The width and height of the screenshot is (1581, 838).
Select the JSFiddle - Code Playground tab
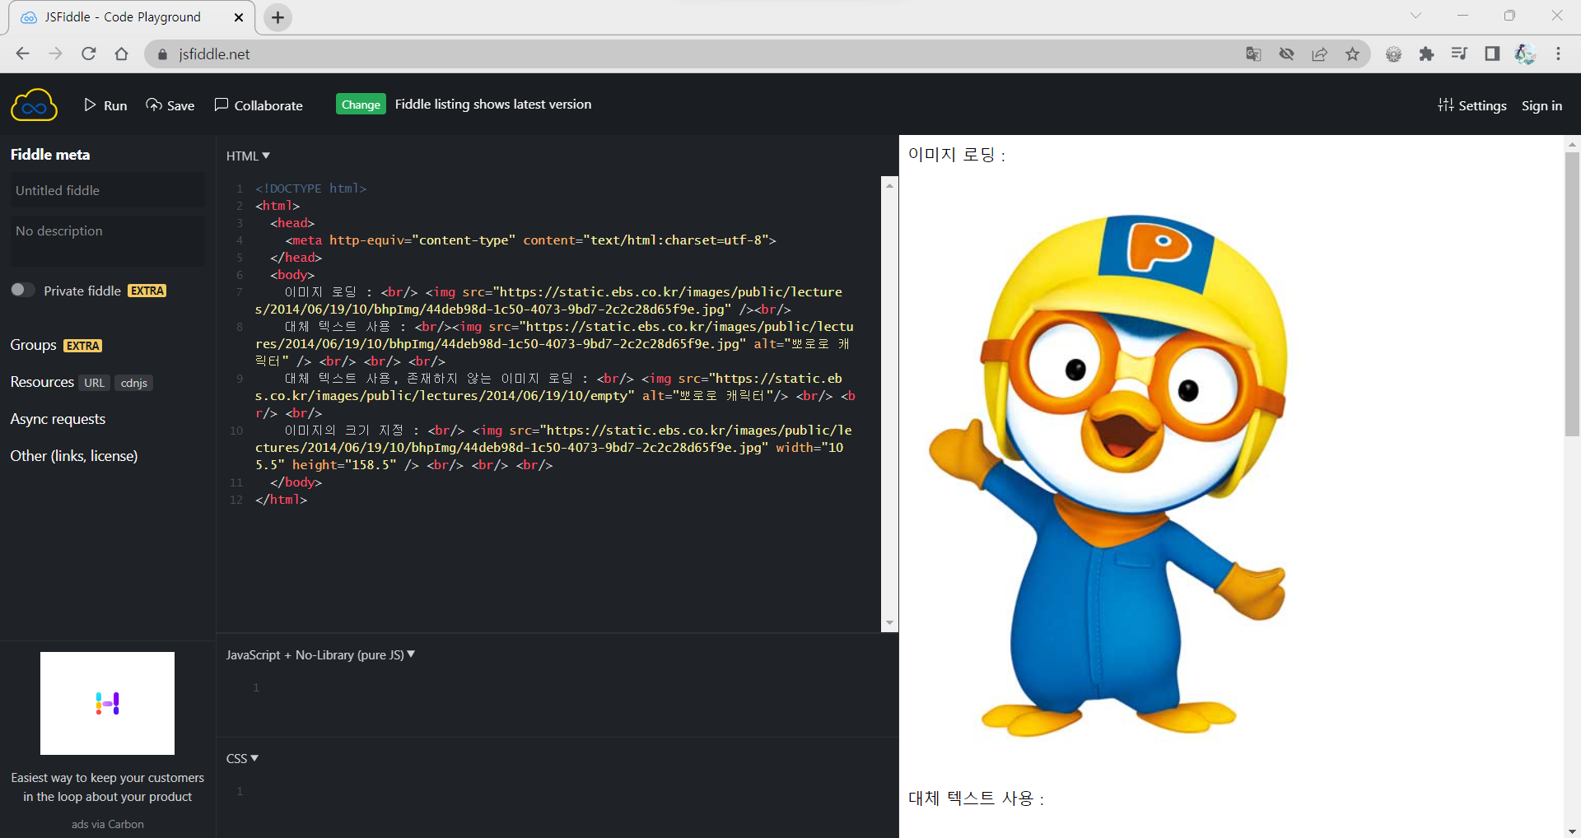click(x=132, y=17)
